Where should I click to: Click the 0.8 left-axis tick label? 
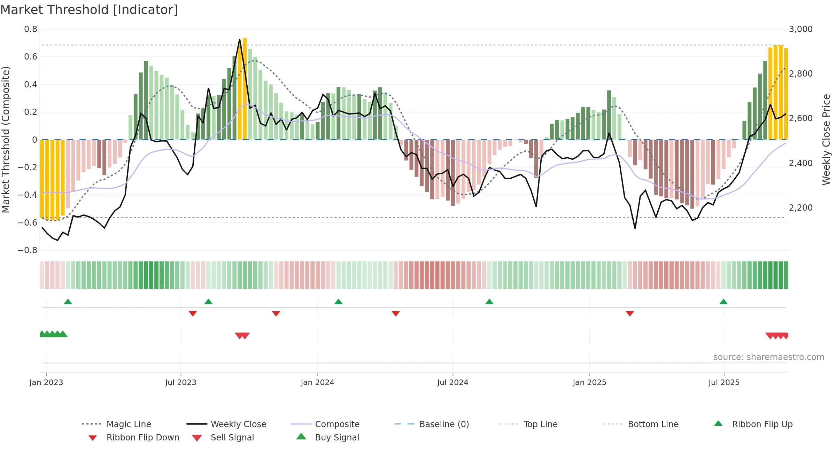31,29
